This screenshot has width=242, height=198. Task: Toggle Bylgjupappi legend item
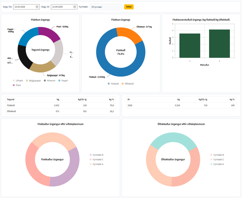[33, 80]
